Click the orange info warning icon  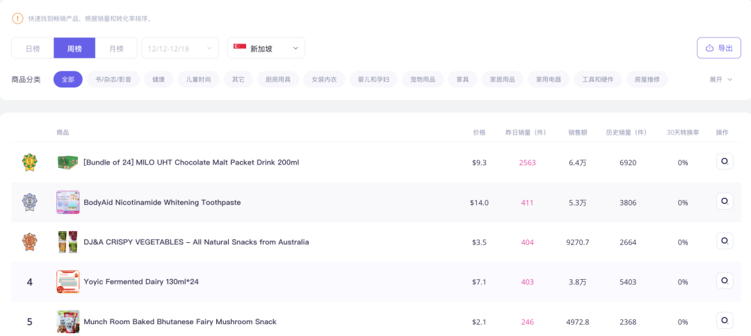point(17,19)
